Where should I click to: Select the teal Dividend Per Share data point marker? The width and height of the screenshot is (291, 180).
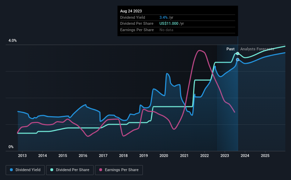tap(237, 54)
